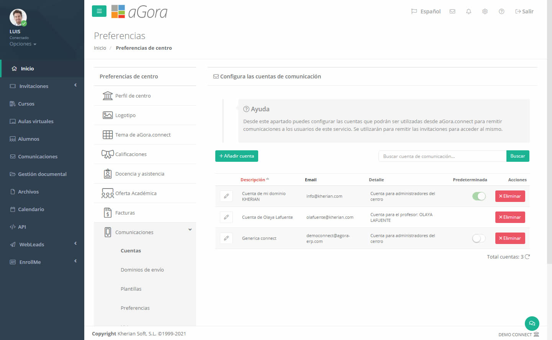Open the notifications bell icon
The height and width of the screenshot is (340, 552).
468,11
